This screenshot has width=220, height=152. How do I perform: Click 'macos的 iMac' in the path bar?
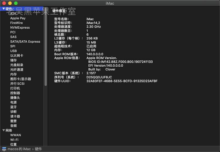pyautogui.click(x=19, y=149)
